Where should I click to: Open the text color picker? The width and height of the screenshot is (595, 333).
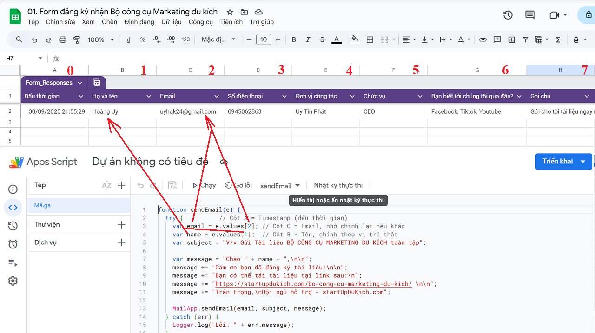point(337,39)
